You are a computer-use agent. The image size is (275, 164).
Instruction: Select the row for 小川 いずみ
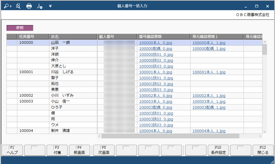tap(134, 95)
